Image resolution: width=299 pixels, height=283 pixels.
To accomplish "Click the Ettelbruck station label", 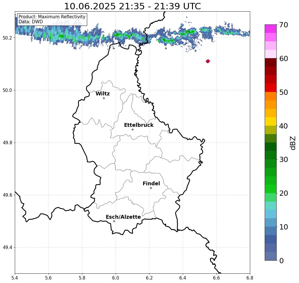I will click(x=139, y=125).
